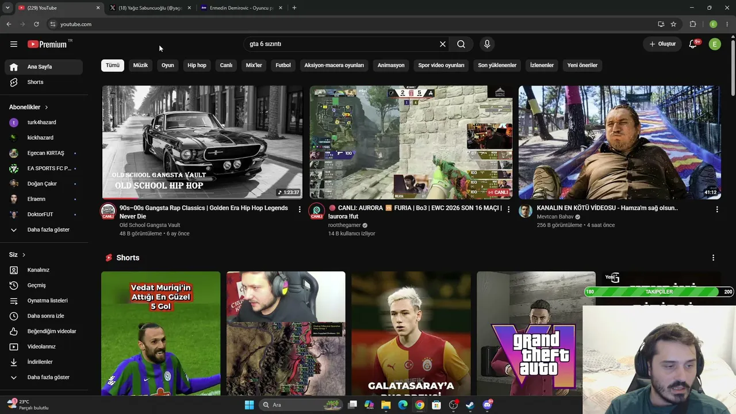Expand the Siz section header

(17, 255)
